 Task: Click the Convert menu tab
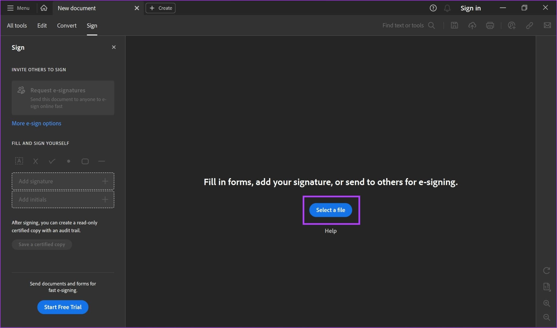pyautogui.click(x=66, y=25)
